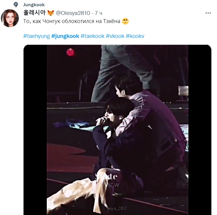This screenshot has width=217, height=215.
Task: Open the #taekook hashtag
Action: (92, 36)
